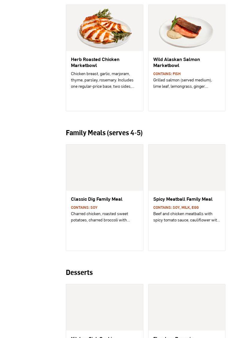Open the Herb Roasted Chicken Marketbowl title
This screenshot has height=338, width=235.
point(95,62)
